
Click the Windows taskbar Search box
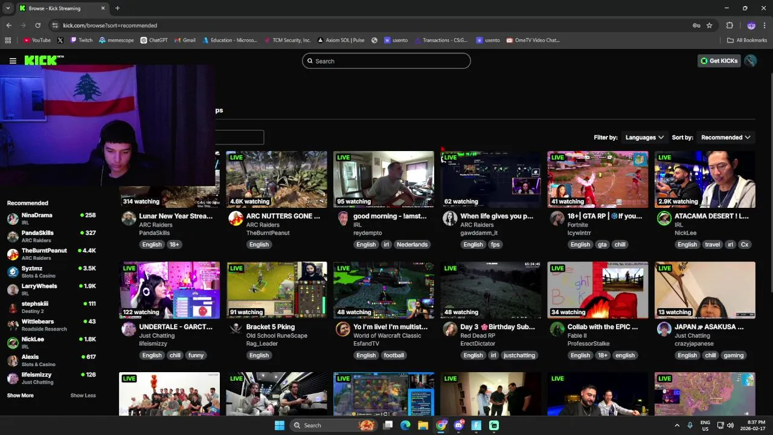(333, 425)
